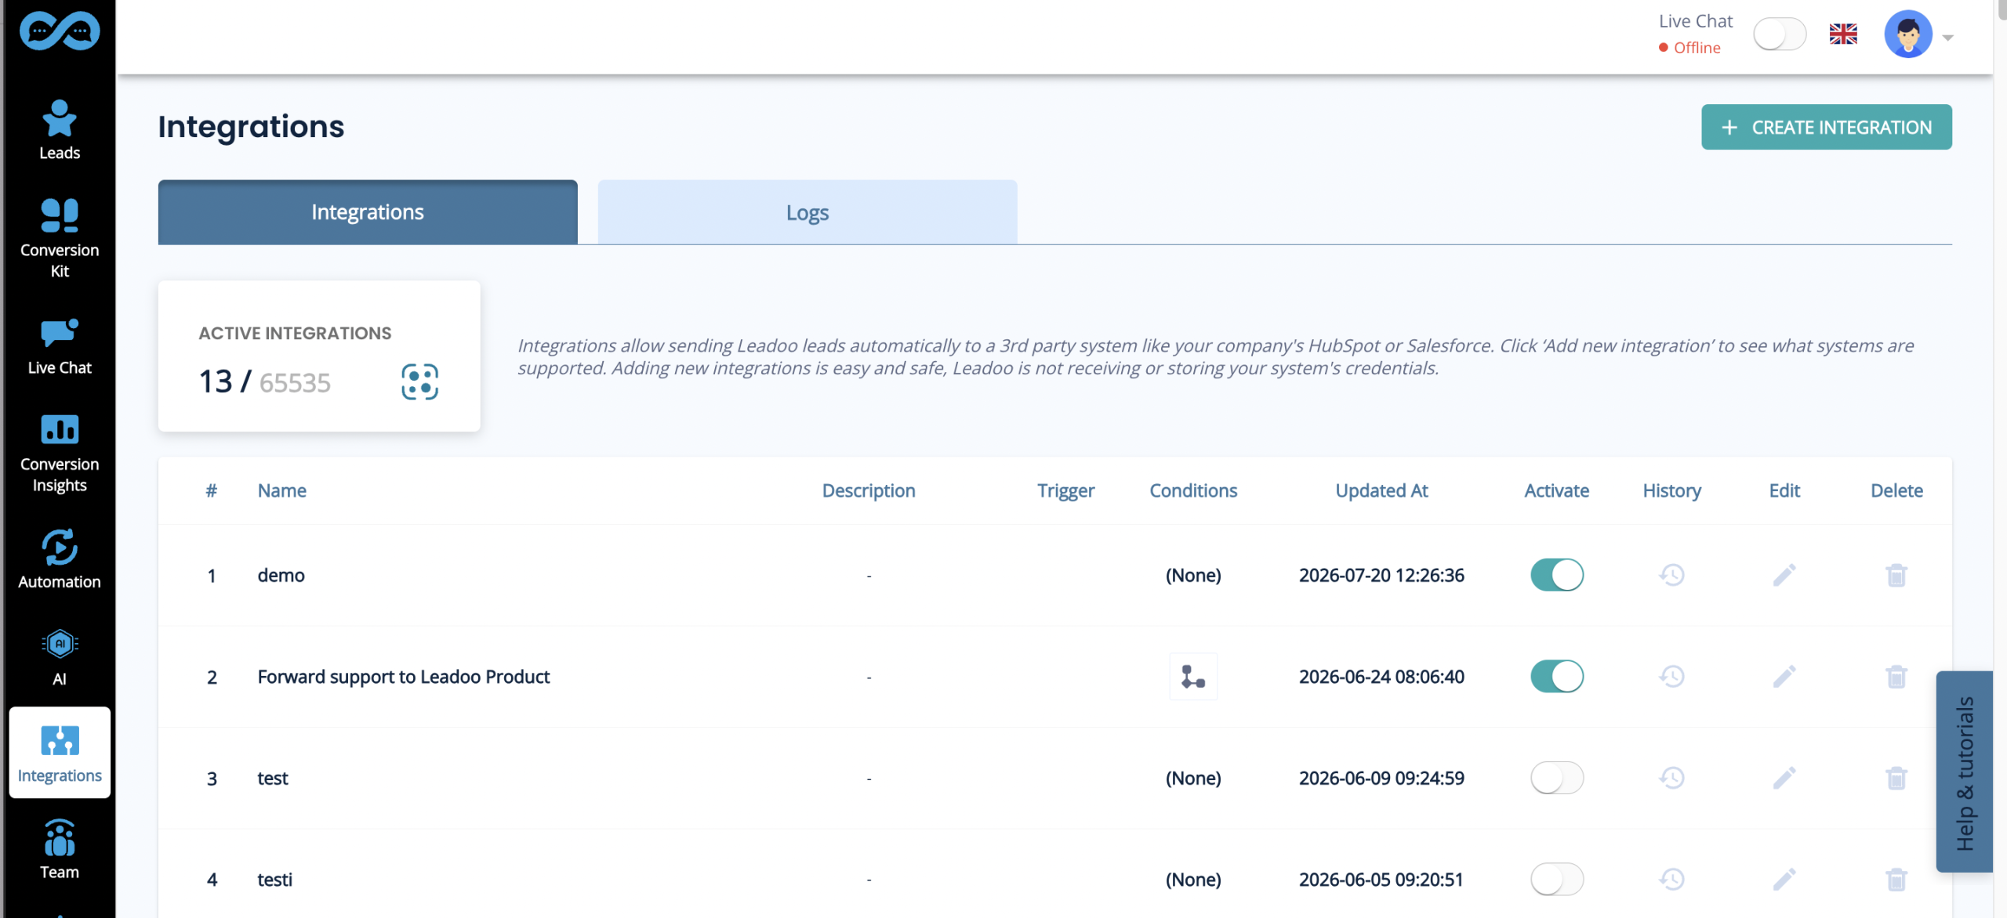Deactivate Forward support to Leadoo Product

1557,676
